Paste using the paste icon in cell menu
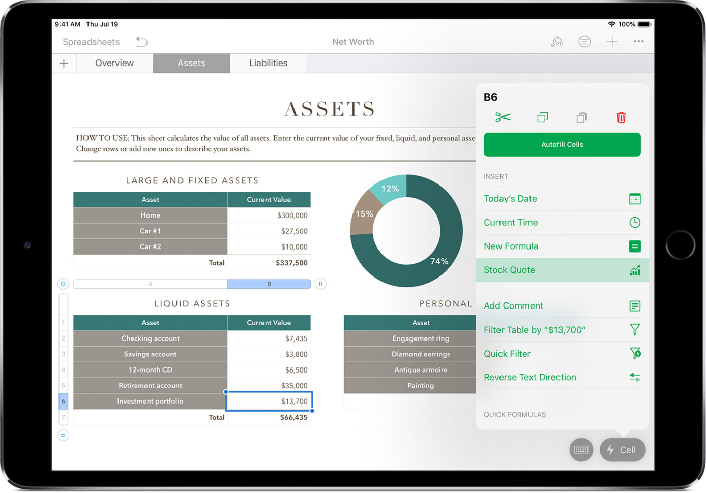706x493 pixels. click(581, 117)
